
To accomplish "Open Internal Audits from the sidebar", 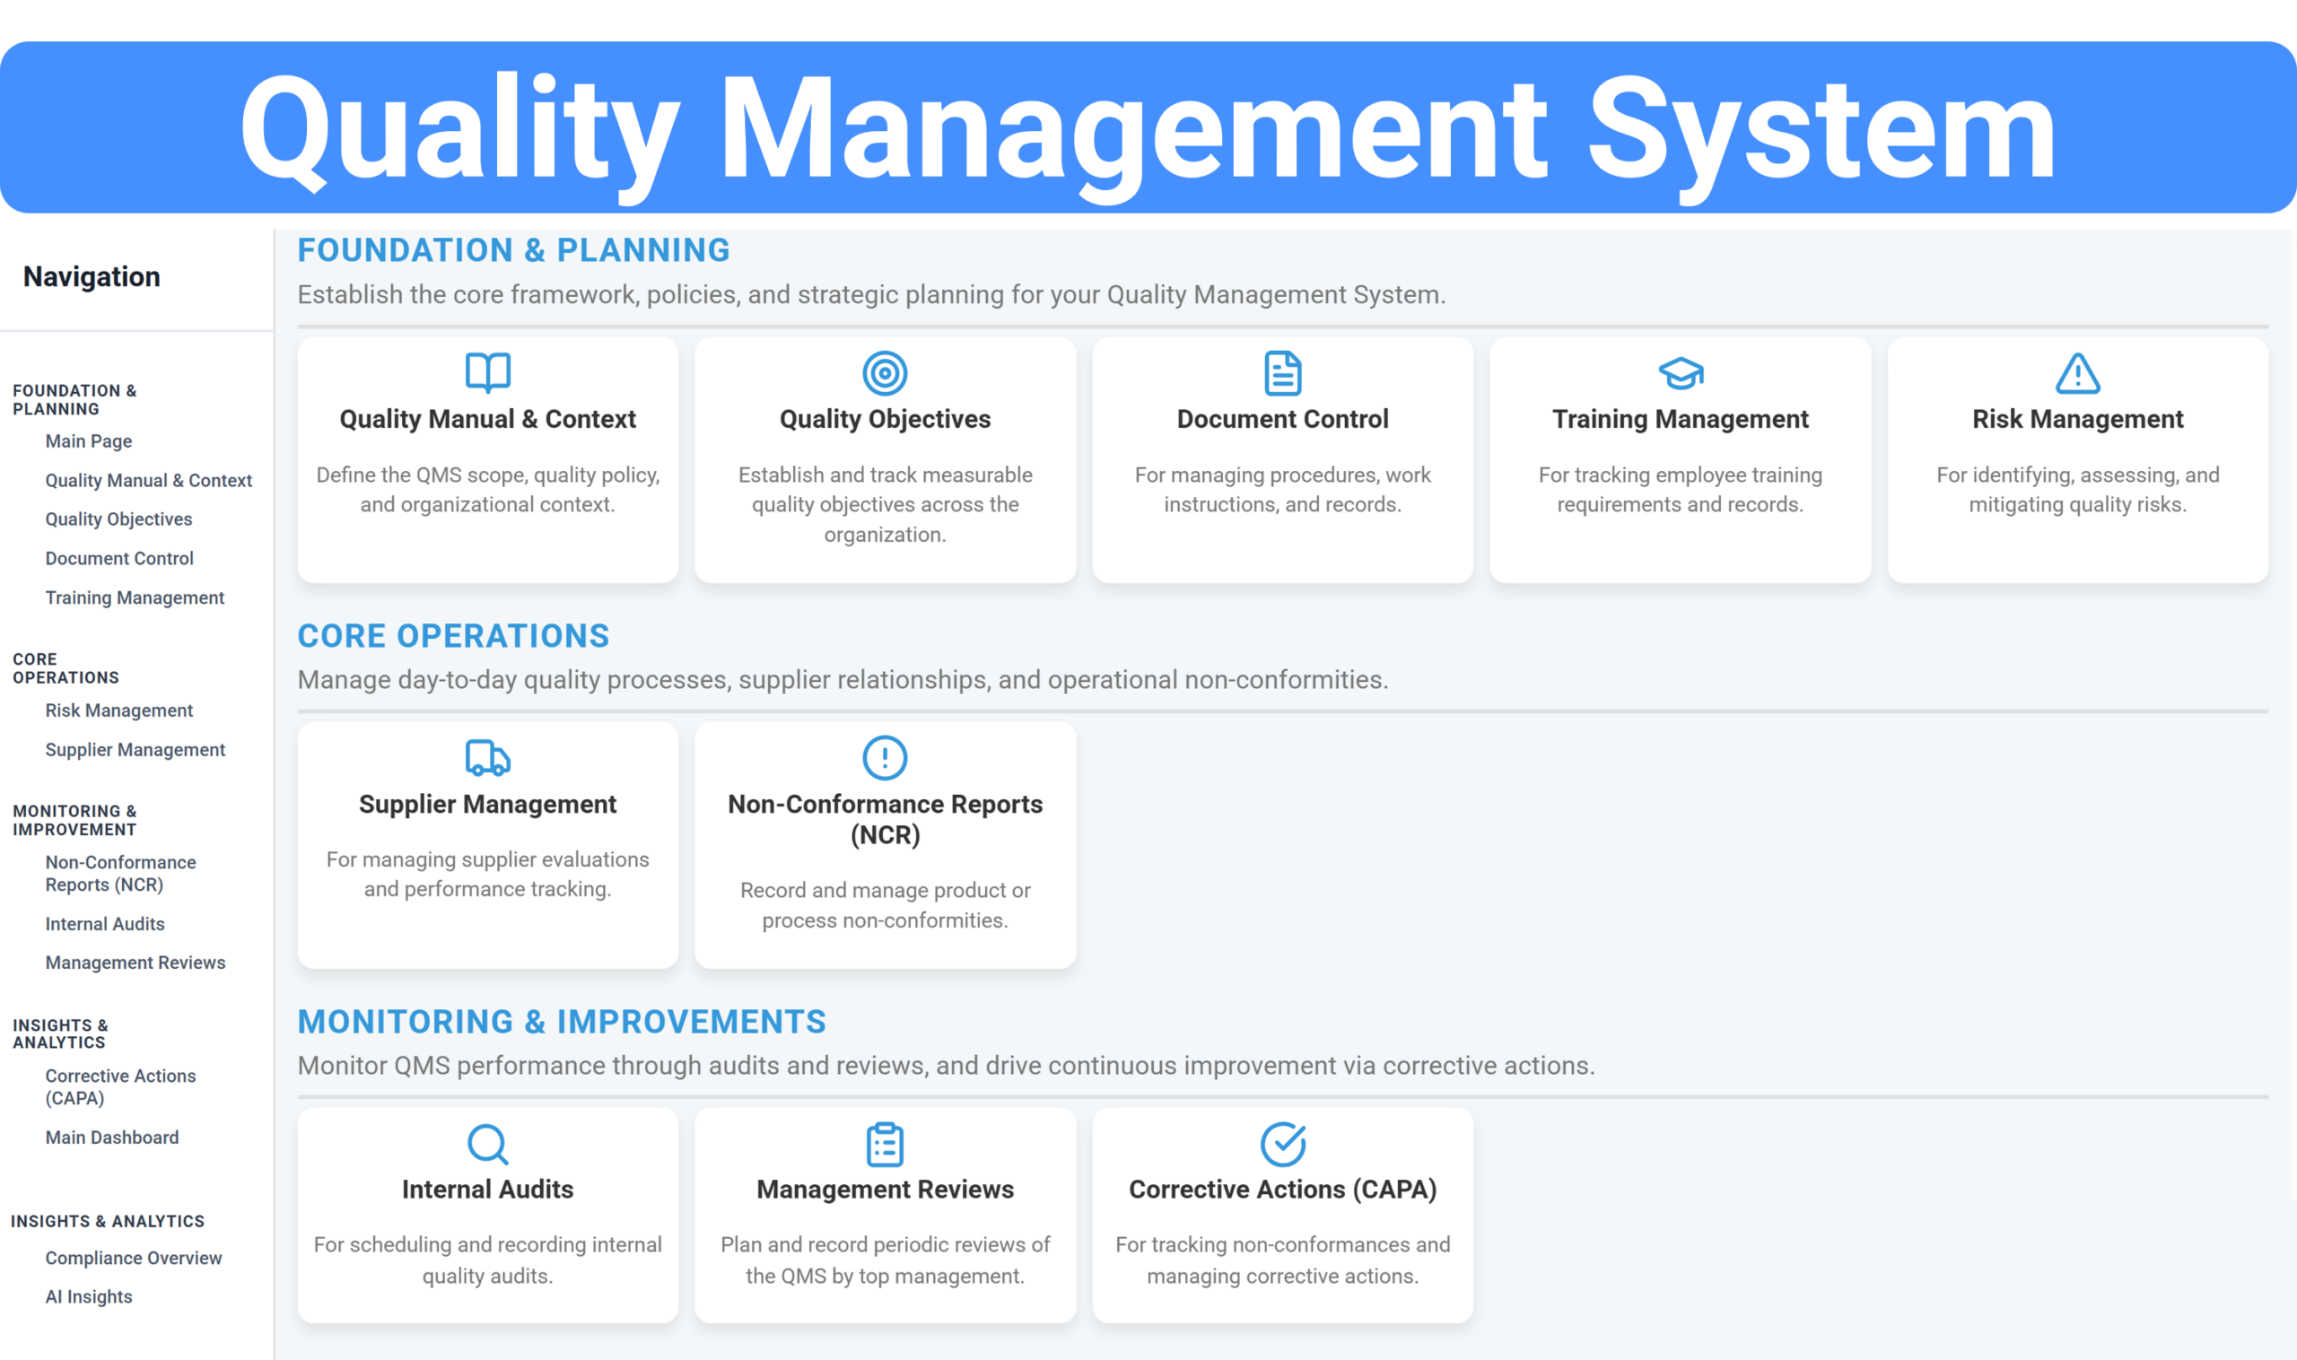I will pos(104,924).
